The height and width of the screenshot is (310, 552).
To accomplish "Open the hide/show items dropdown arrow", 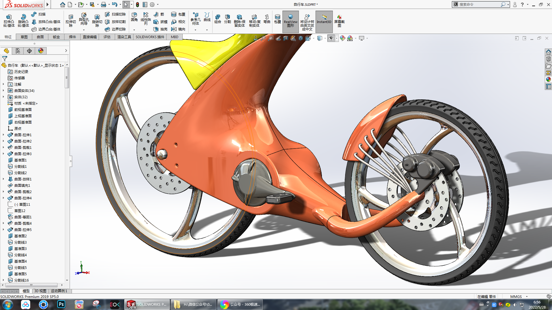I will click(x=337, y=38).
